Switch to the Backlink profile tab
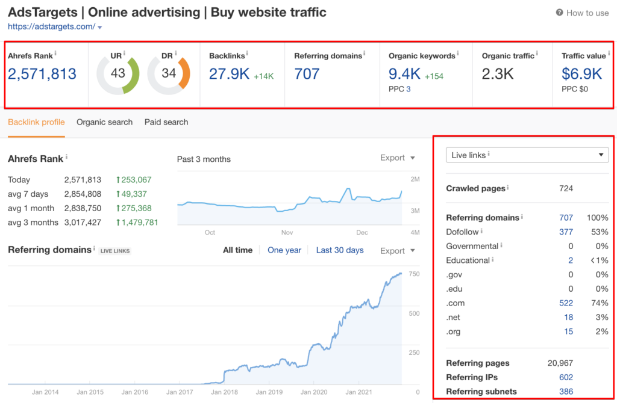Image resolution: width=617 pixels, height=403 pixels. (x=36, y=122)
